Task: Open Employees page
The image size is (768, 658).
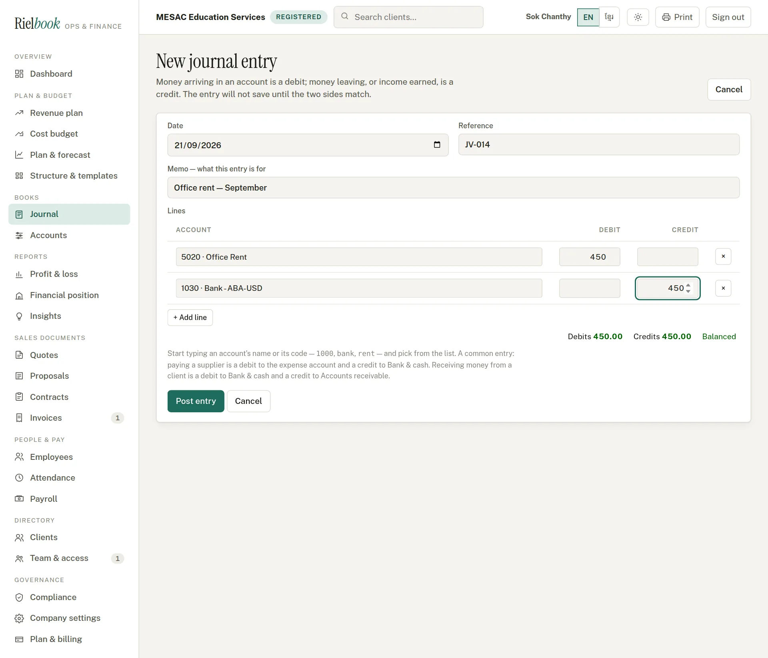Action: point(69,457)
